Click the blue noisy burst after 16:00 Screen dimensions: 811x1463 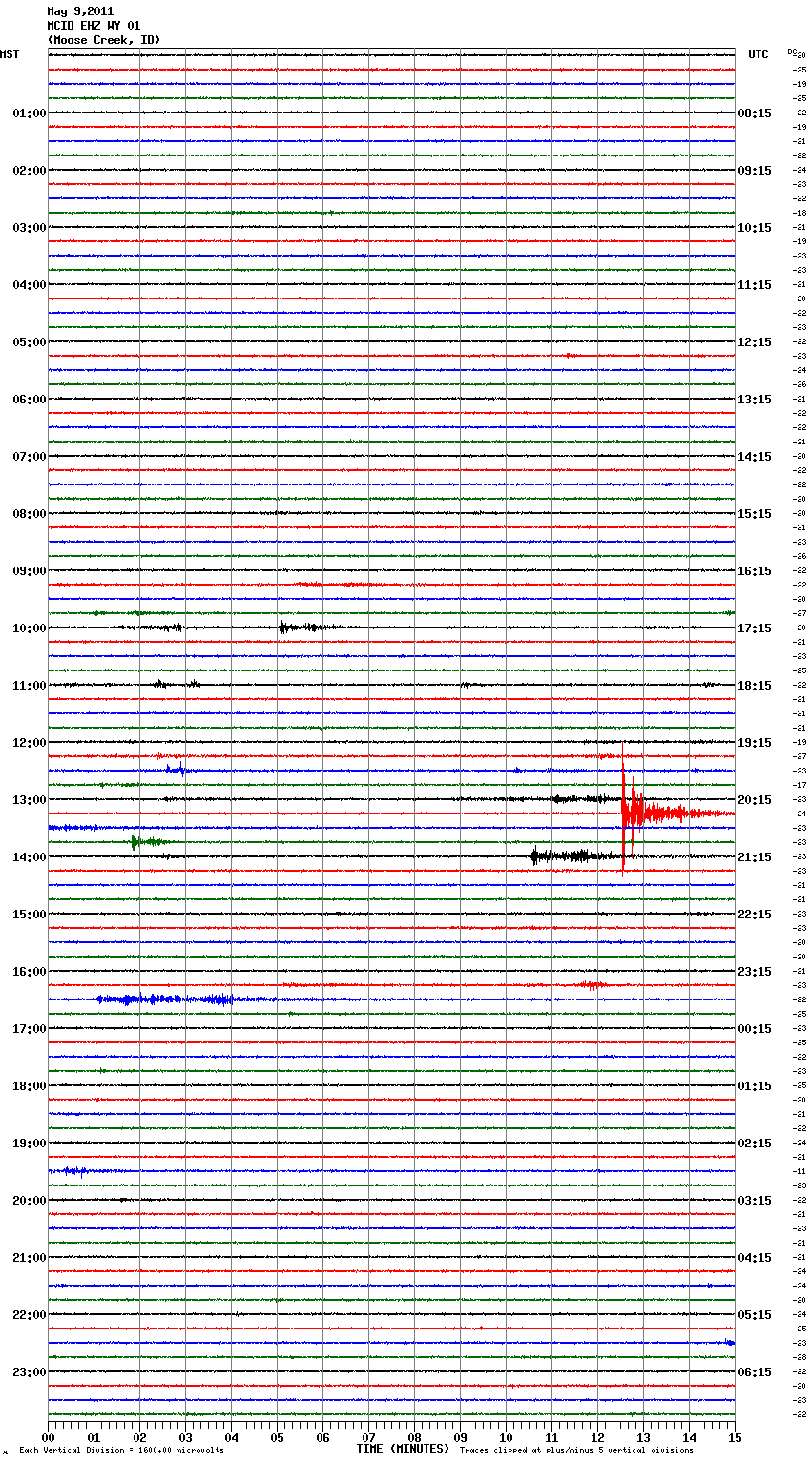coord(165,999)
